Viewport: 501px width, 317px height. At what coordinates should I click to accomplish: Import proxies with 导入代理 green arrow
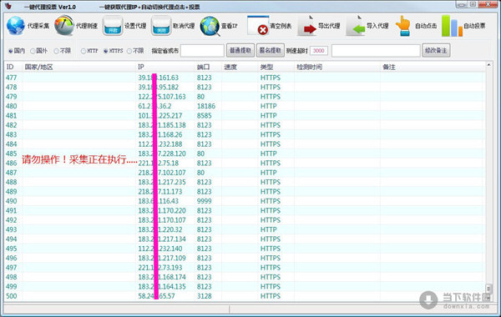tap(356, 26)
